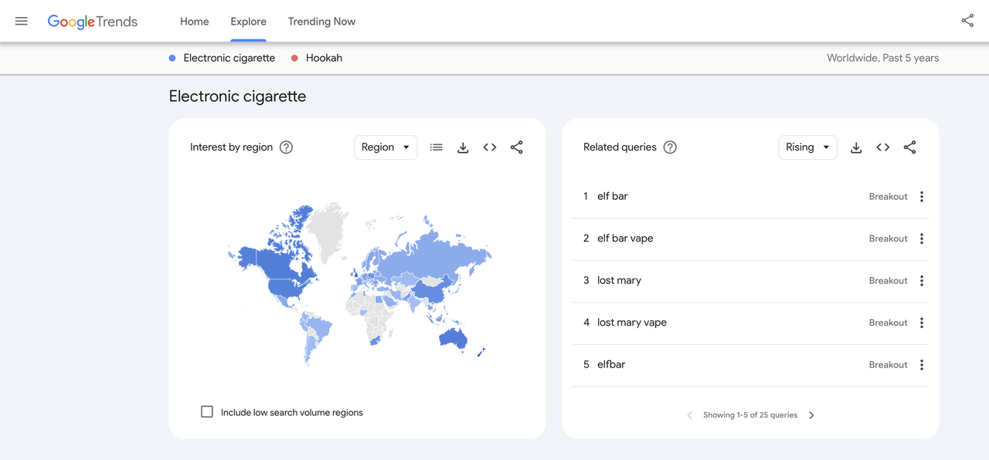Open the Rising sort dropdown
The width and height of the screenshot is (989, 460).
point(807,147)
